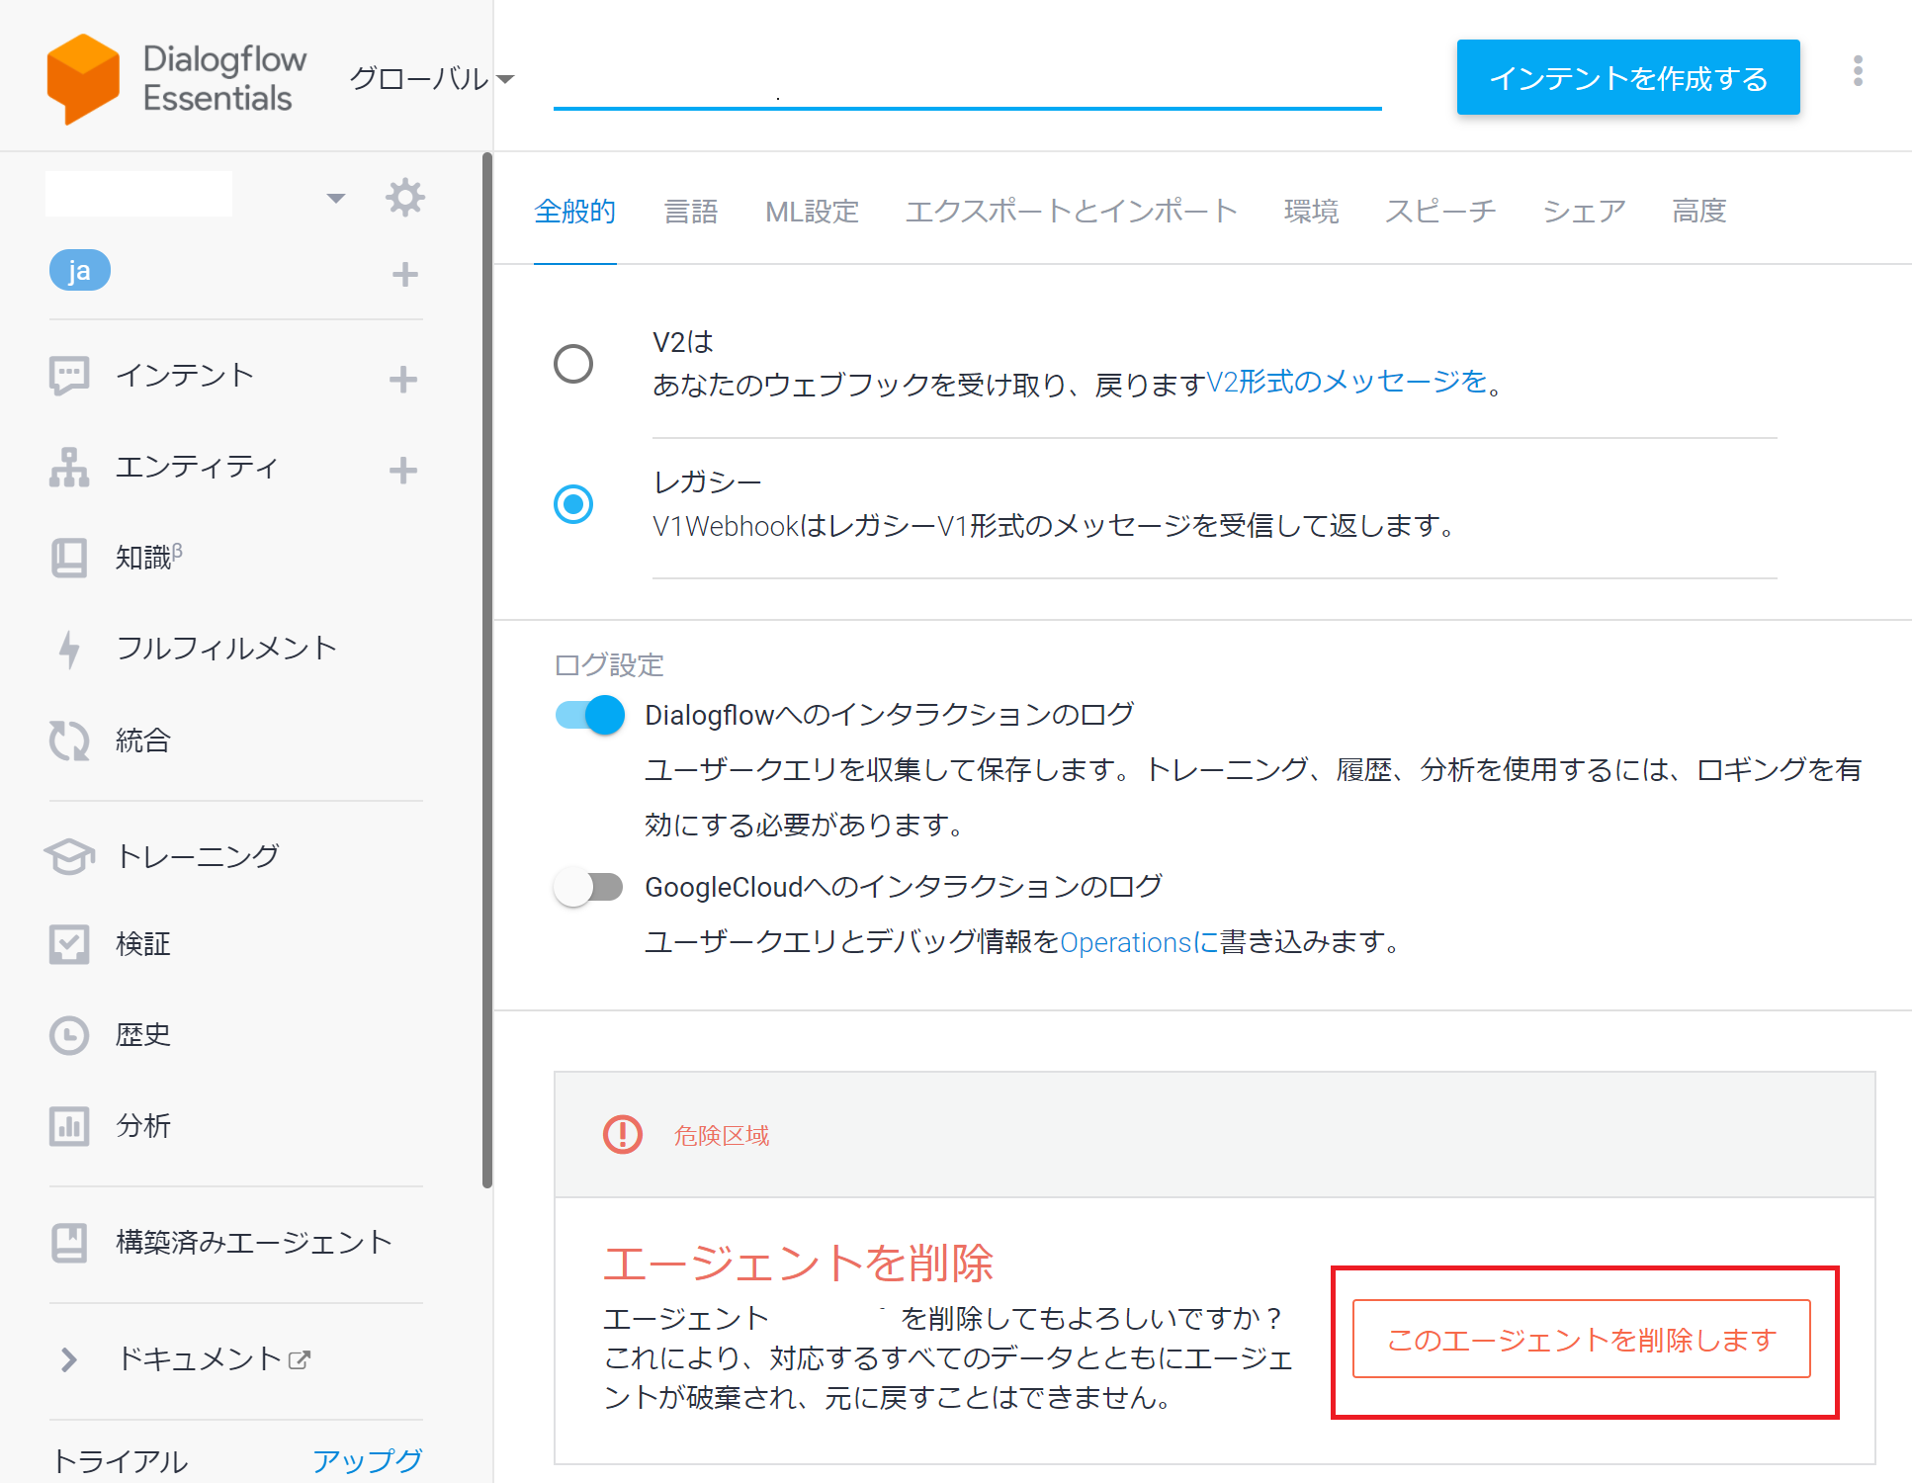Click このエージェントを削除します button
This screenshot has height=1483, width=1912.
[1581, 1340]
